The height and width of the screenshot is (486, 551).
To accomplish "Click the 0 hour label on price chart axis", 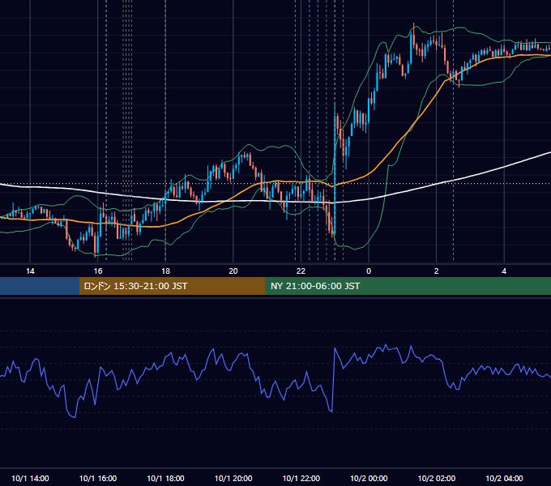I will (369, 271).
